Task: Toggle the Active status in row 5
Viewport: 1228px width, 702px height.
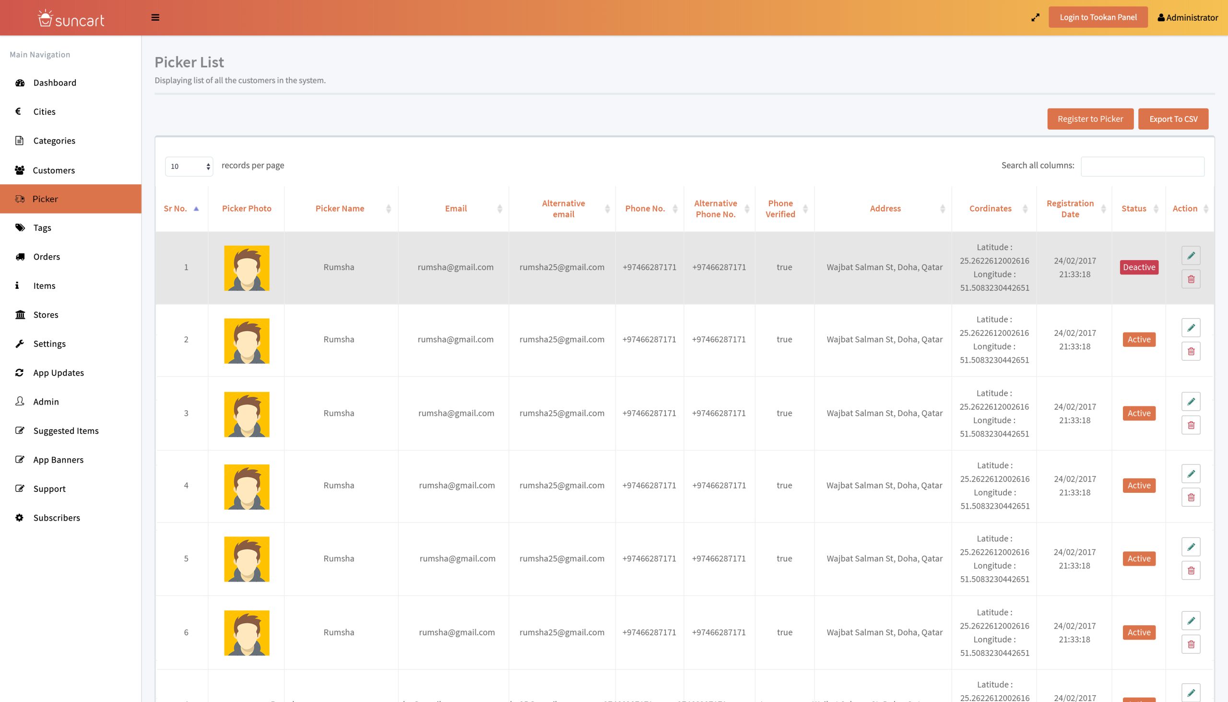Action: pyautogui.click(x=1139, y=559)
